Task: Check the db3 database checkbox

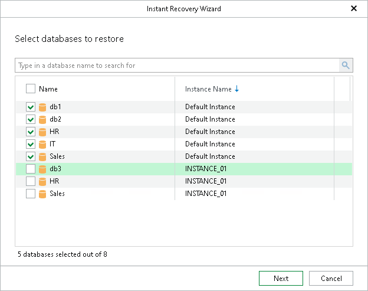Action: (31, 169)
